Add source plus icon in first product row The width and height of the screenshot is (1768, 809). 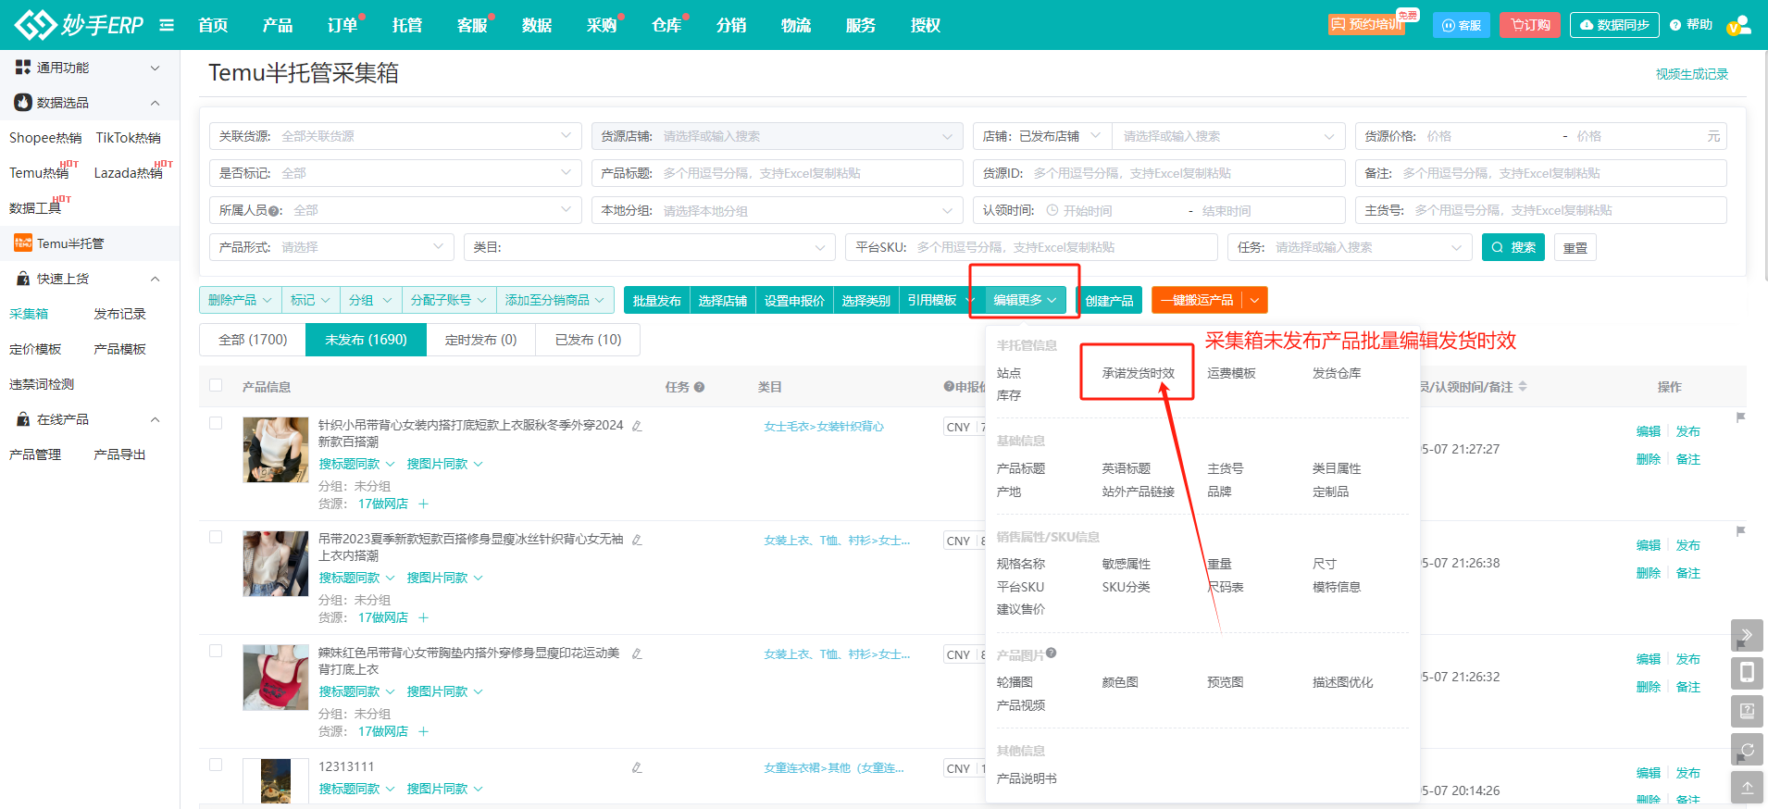pyautogui.click(x=423, y=504)
